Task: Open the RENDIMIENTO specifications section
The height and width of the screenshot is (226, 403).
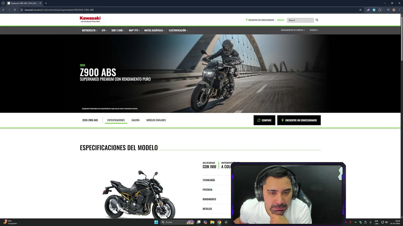Action: click(x=209, y=199)
